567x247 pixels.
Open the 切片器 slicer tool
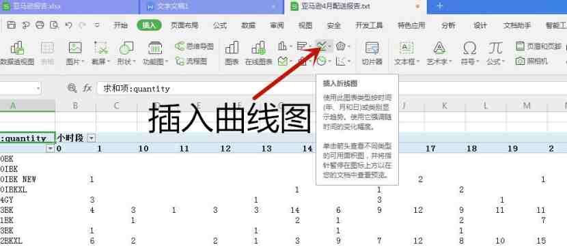point(372,53)
